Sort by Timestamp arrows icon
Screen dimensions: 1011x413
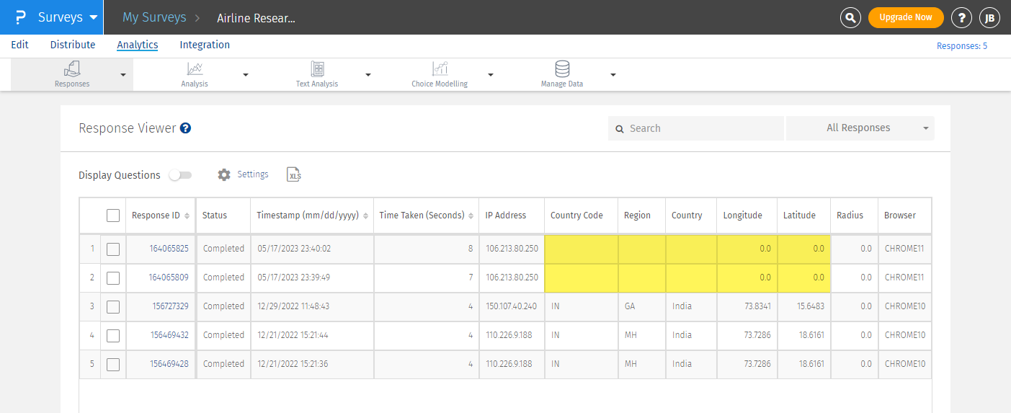point(367,216)
